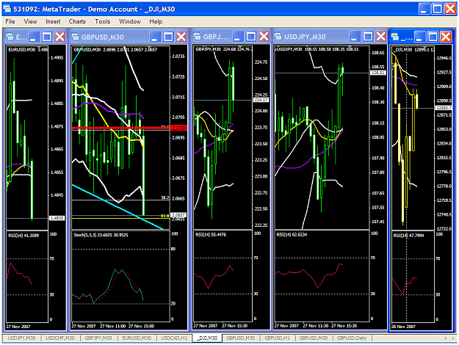Click the GBPUSD,M30 window title bar text
Viewport: 459px width, 345px height.
[x=103, y=37]
